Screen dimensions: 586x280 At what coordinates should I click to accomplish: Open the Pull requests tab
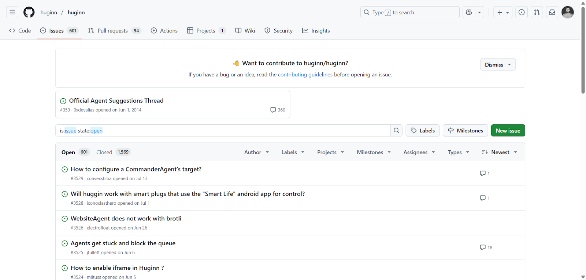point(114,31)
